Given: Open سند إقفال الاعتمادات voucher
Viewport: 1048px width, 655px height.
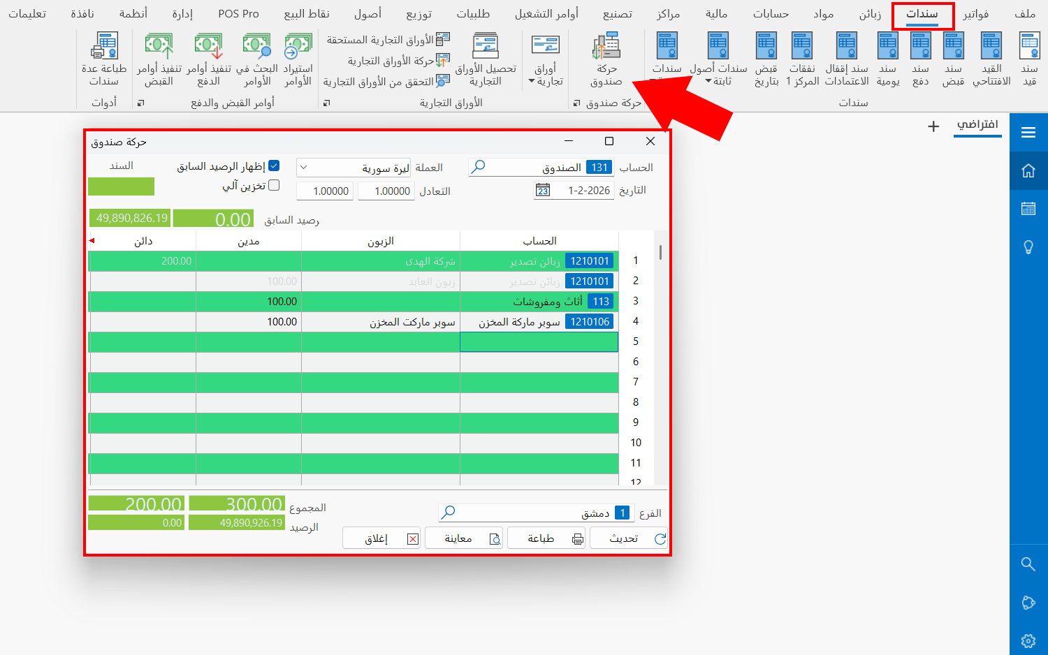Looking at the screenshot, I should (847, 59).
